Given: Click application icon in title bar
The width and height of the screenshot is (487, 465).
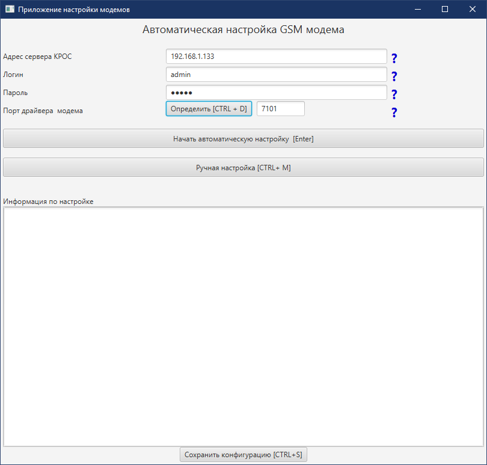Looking at the screenshot, I should (x=10, y=10).
